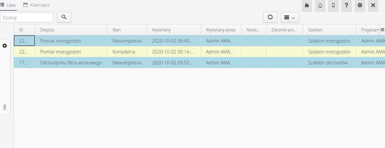Open help question mark icon
Screen dimensions: 385x148
point(346,5)
